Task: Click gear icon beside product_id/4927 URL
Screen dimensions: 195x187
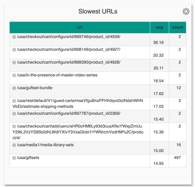Action: coord(14,50)
